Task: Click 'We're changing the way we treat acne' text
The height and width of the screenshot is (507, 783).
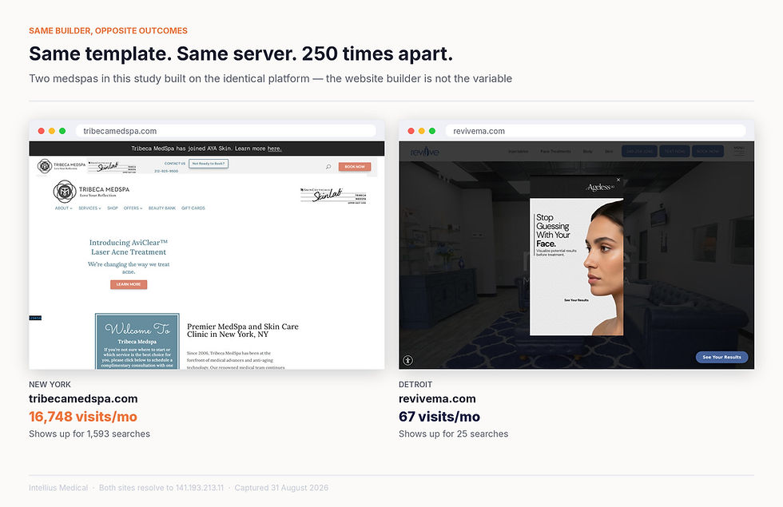Action: (x=129, y=268)
